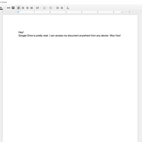Click the left indent marker on ruler

18,12
